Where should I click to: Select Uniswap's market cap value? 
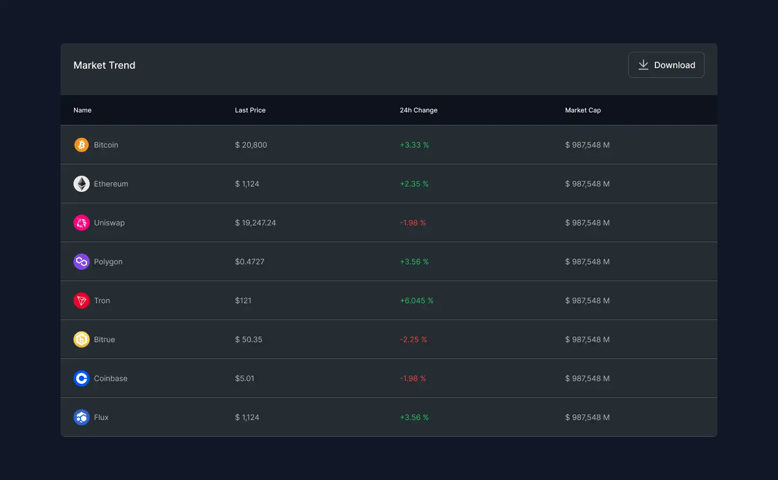[587, 223]
